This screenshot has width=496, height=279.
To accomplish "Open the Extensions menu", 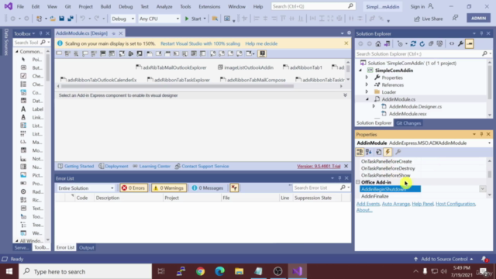I will [x=209, y=6].
